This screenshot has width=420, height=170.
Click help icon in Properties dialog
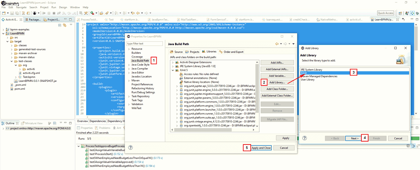click(x=130, y=147)
